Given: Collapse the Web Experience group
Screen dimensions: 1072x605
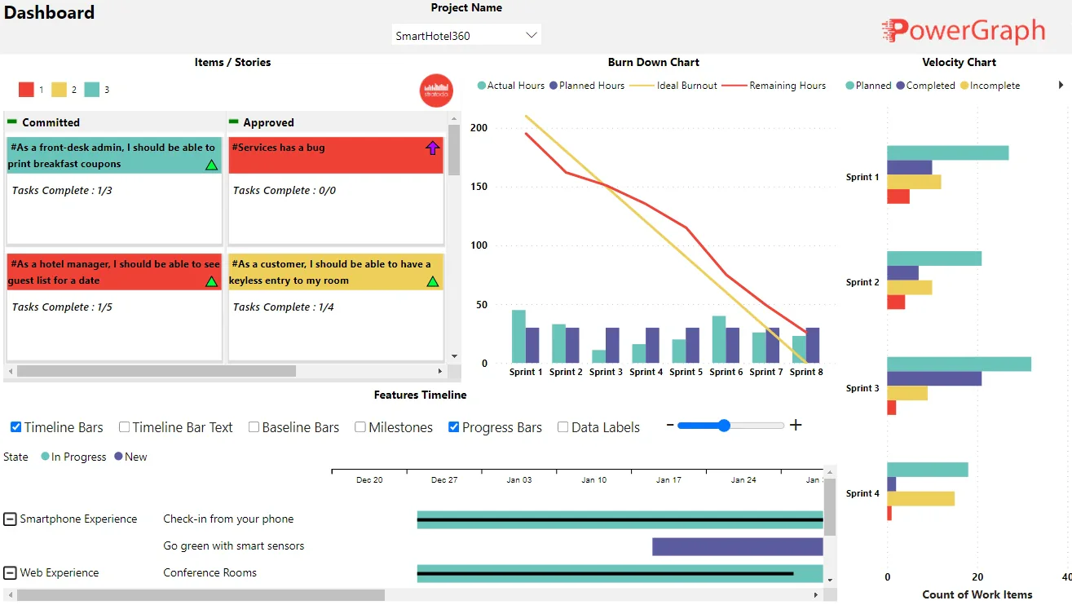Looking at the screenshot, I should pos(10,573).
